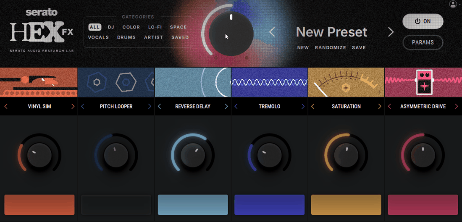Next effect arrow right of PITCH LOOPER
This screenshot has width=462, height=222.
[150, 106]
